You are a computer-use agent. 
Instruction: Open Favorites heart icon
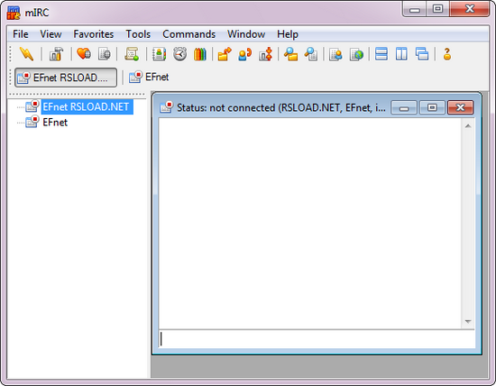tap(84, 54)
